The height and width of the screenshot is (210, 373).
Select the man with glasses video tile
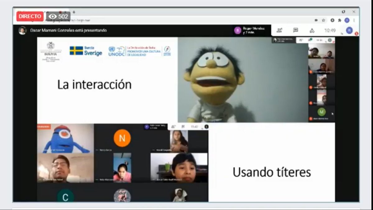pyautogui.click(x=66, y=168)
